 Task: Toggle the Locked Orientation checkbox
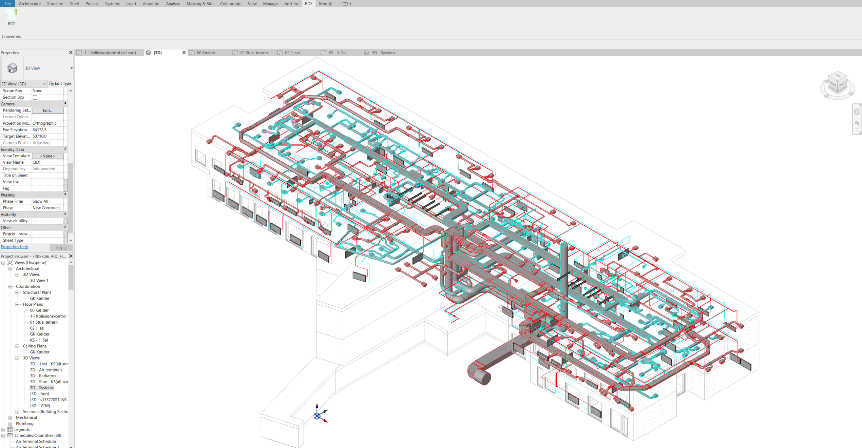[x=35, y=117]
